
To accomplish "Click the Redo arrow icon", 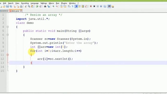I will pyautogui.click(x=41, y=6).
